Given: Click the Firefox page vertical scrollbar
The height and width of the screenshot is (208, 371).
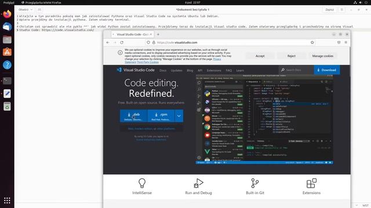Looking at the screenshot, I should coord(350,61).
